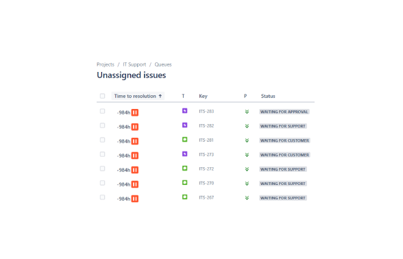Open the IT Support breadcrumb link
Screen dimensions: 403x259
pos(134,64)
